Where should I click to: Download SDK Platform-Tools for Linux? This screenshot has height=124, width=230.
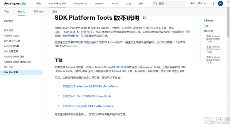pos(88,106)
